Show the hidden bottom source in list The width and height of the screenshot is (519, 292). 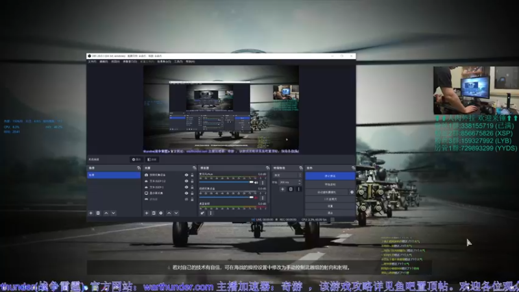point(186,199)
